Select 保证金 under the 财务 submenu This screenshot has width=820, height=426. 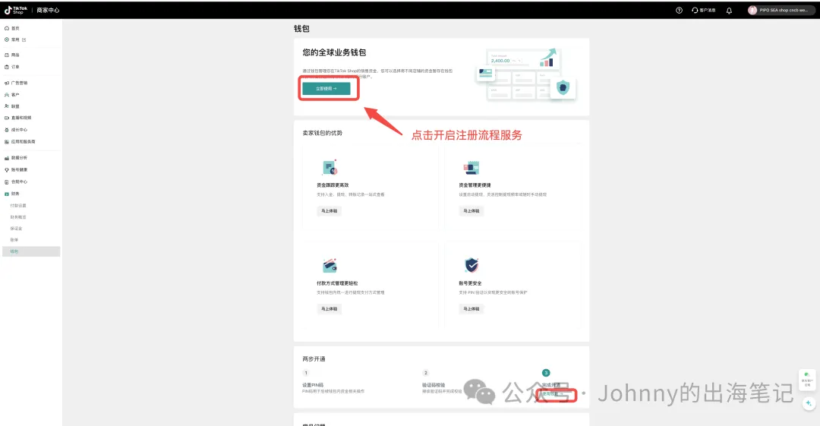[x=16, y=228]
